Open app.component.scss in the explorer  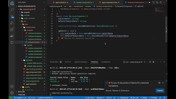[x=34, y=75]
